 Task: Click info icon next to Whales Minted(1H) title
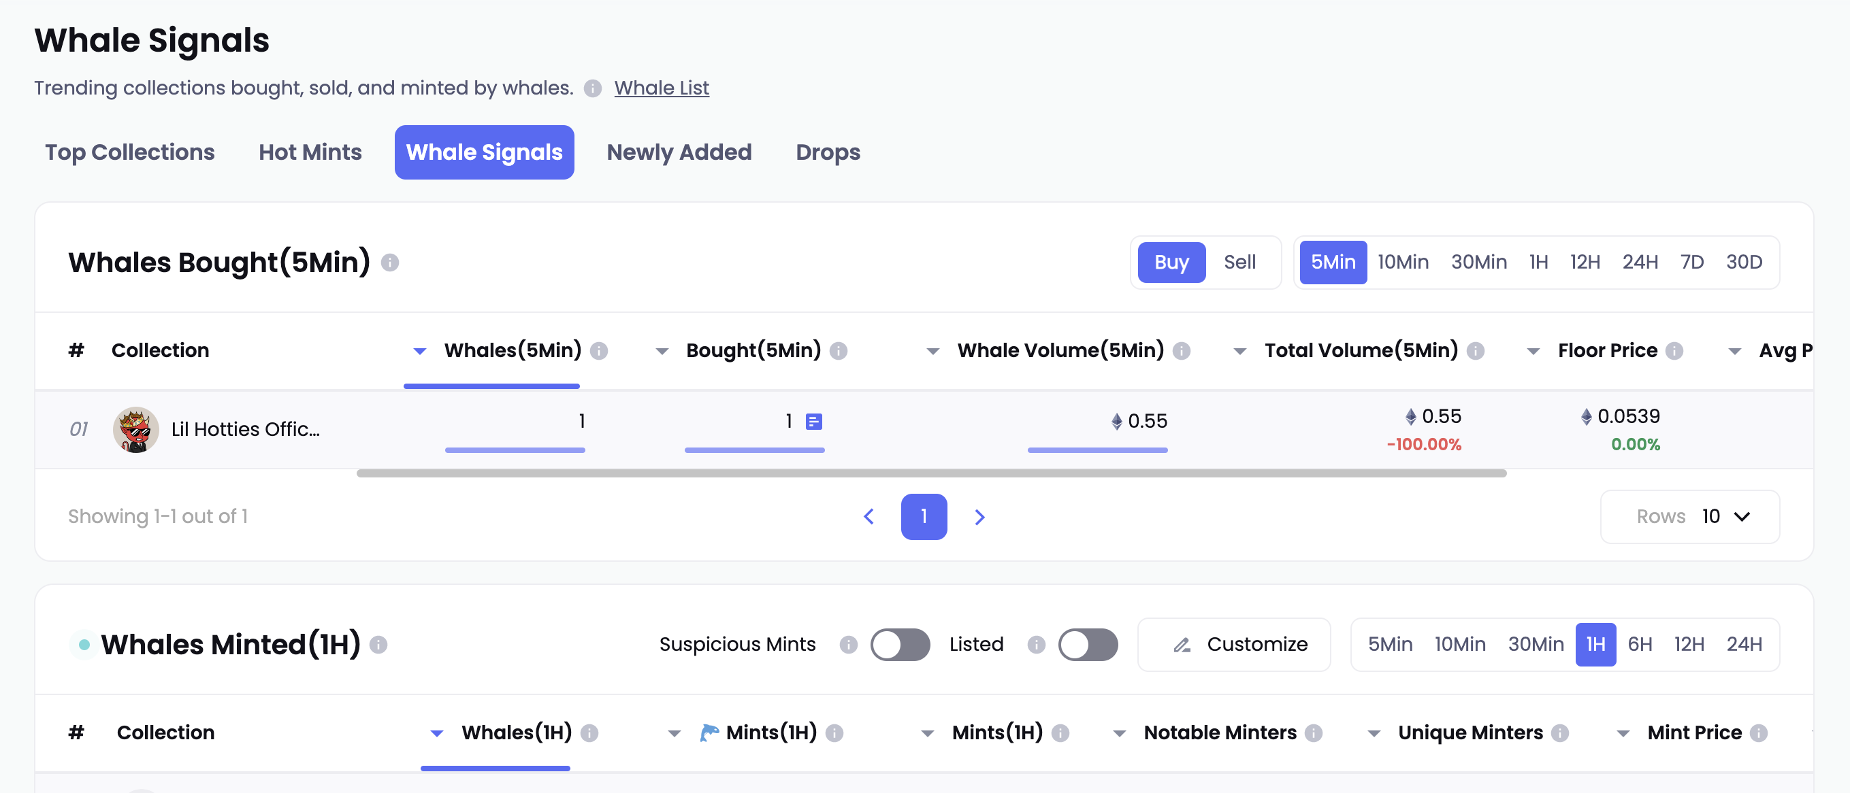(x=378, y=645)
